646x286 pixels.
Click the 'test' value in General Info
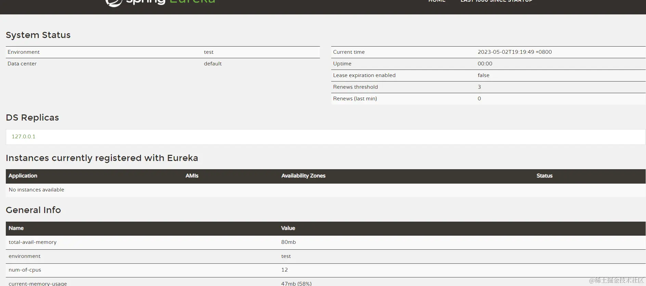[x=286, y=256]
